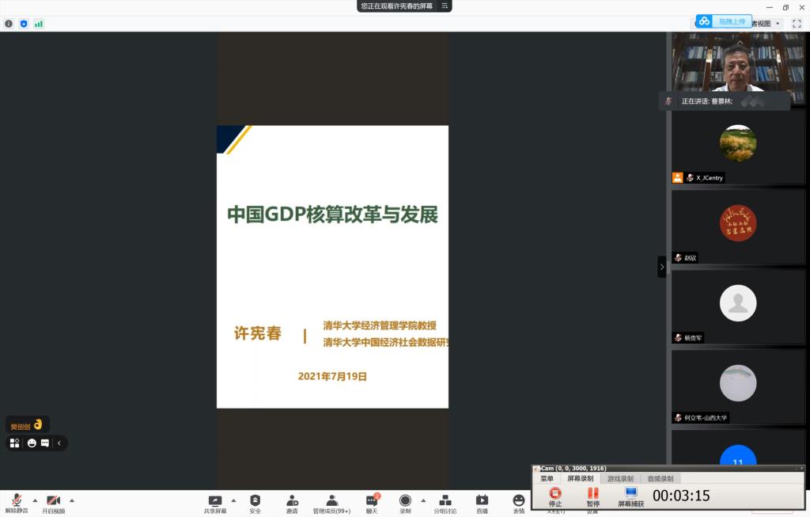The height and width of the screenshot is (517, 810).
Task: Click the blue security shield status icon
Action: click(x=24, y=24)
